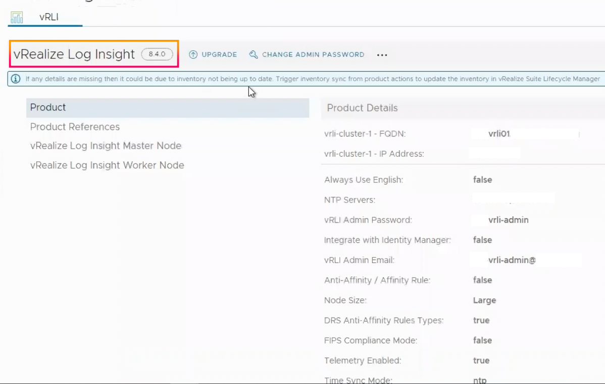
Task: Click the vrli01 FQDN value
Action: point(499,134)
